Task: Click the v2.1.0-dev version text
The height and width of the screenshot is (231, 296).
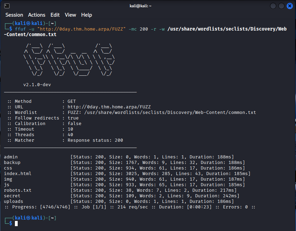Action: click(x=37, y=85)
